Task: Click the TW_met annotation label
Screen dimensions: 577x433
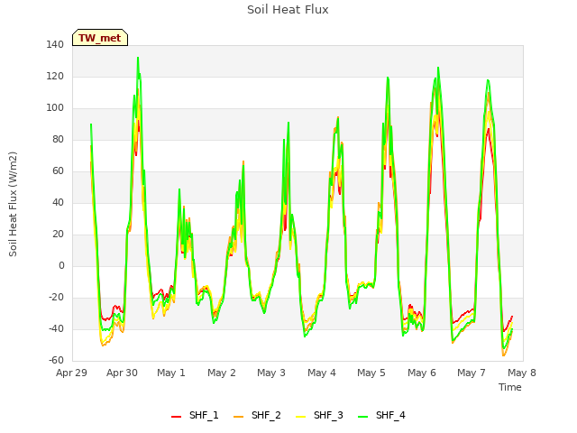Action: click(x=100, y=38)
